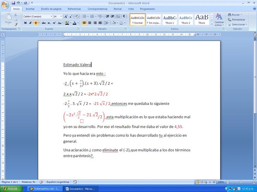Toggle center text alignment

pos(90,23)
